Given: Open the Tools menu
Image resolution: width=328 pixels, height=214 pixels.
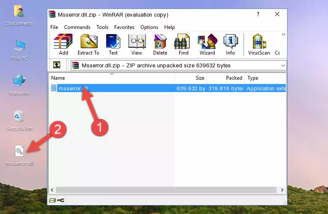Looking at the screenshot, I should 102,27.
